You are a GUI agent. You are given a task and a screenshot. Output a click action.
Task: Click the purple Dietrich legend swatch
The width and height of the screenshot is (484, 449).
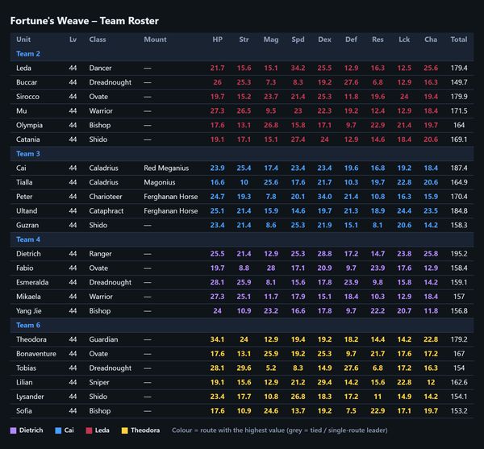coord(13,430)
